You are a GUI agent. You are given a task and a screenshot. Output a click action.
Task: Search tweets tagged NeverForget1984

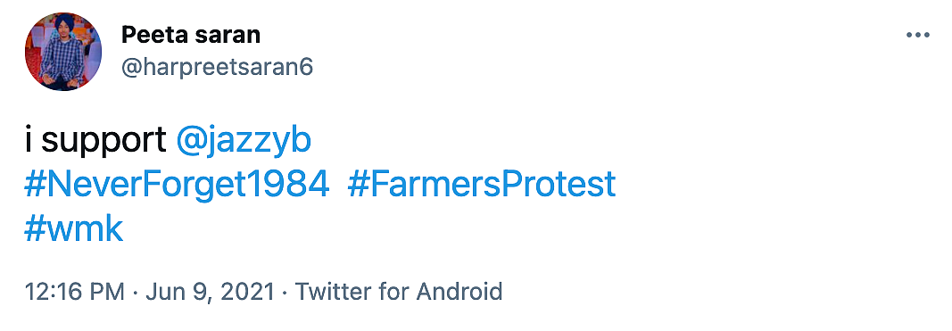point(177,186)
